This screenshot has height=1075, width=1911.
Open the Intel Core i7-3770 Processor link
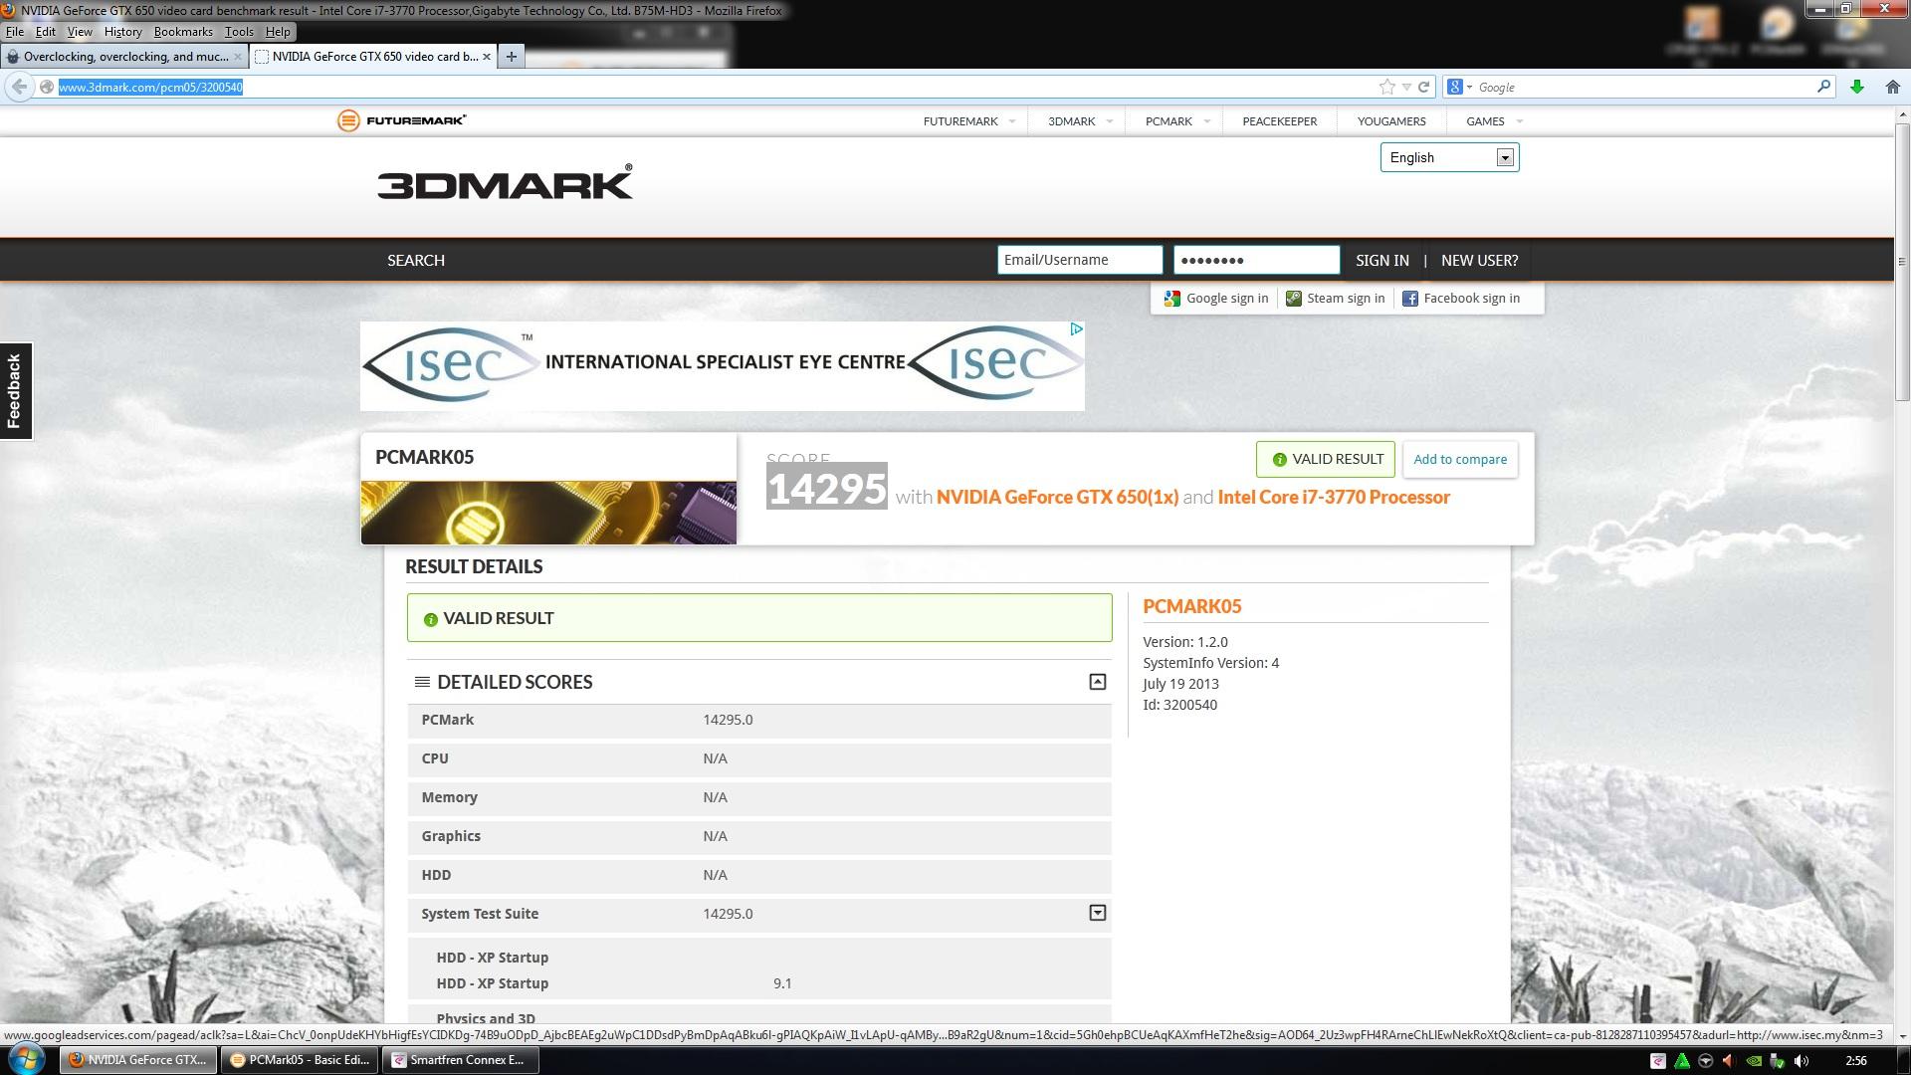[1333, 497]
